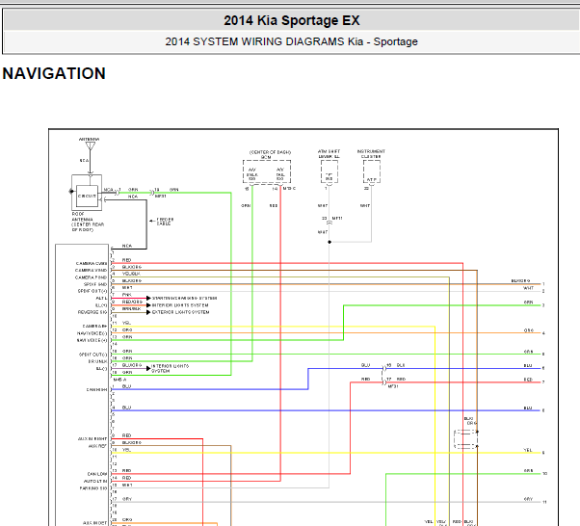Select the BCM dashed box at center of dash
The width and height of the screenshot is (580, 526).
[267, 171]
